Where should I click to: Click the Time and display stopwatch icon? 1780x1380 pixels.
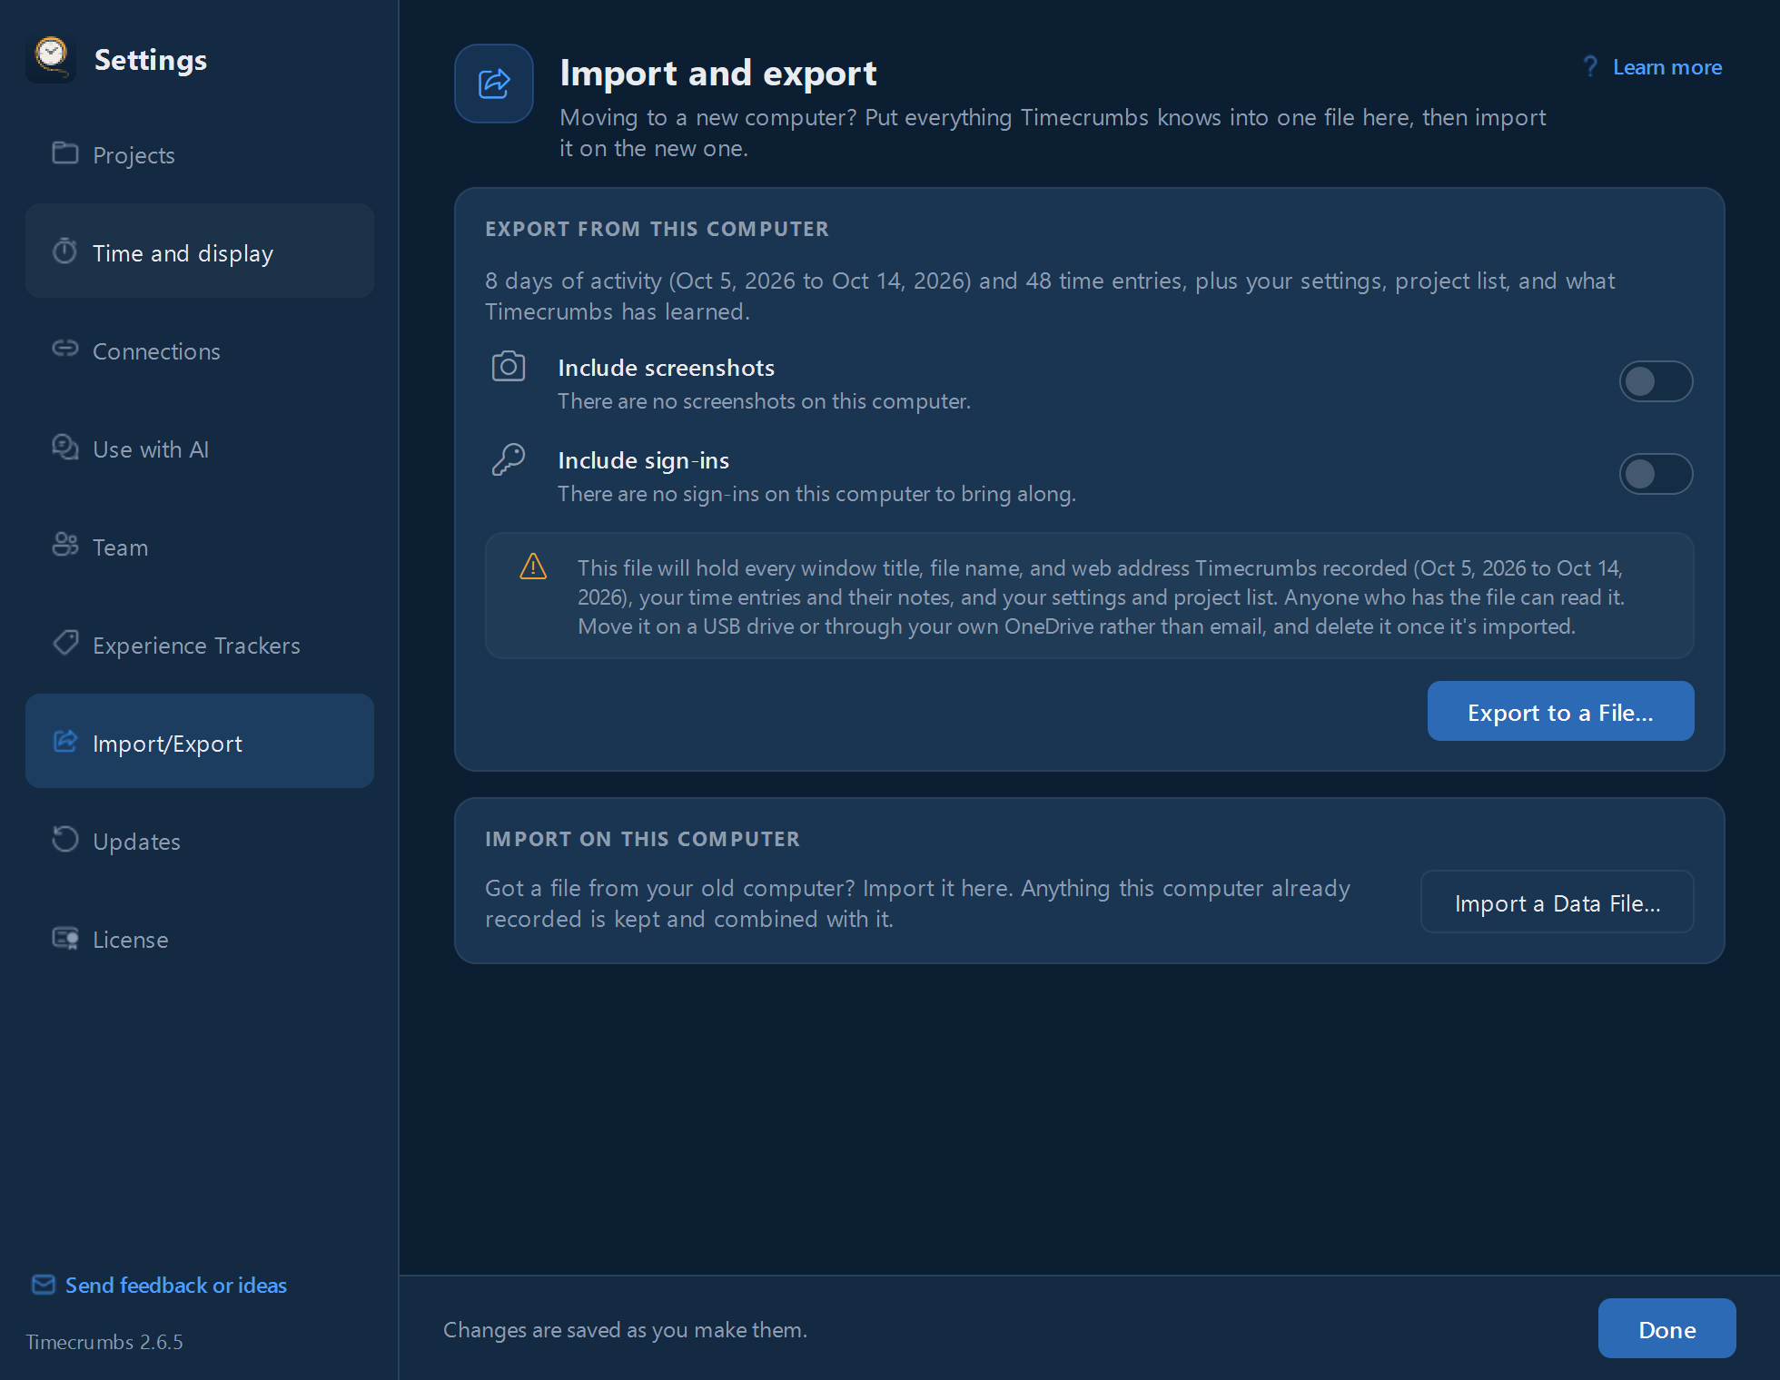click(64, 251)
